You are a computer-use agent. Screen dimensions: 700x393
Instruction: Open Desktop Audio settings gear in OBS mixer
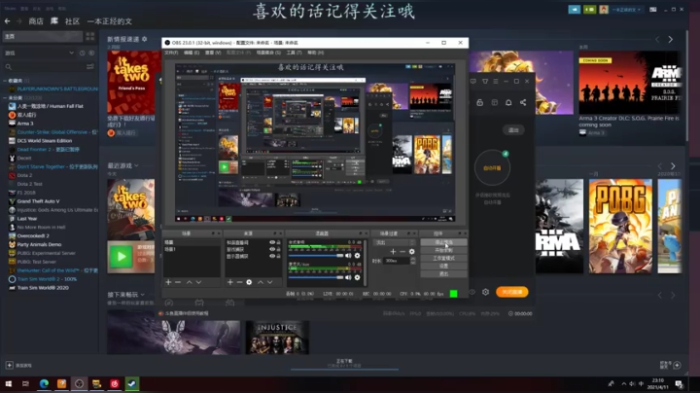357,256
